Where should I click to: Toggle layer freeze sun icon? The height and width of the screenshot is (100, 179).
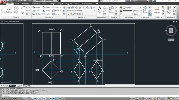click(71, 14)
